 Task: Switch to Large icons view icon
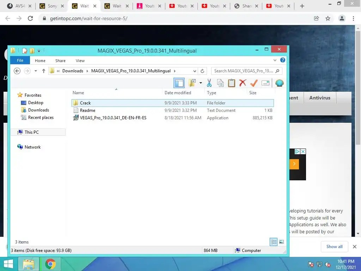point(281,242)
